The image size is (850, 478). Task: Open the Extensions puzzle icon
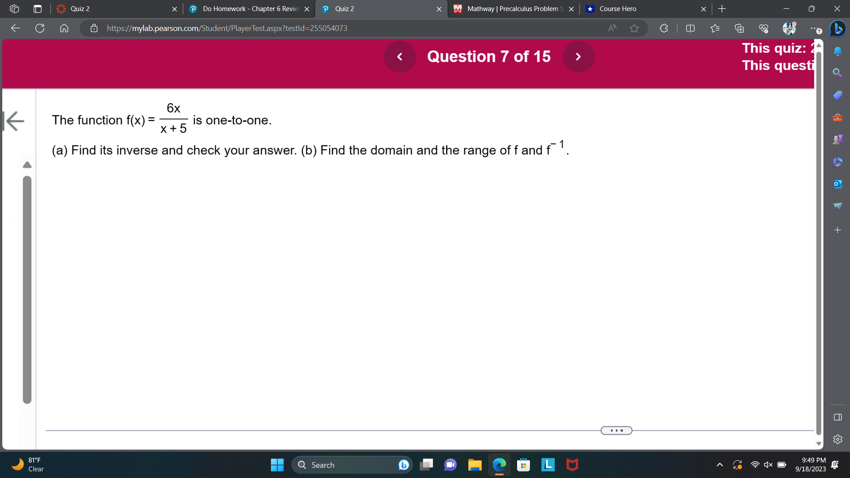663,28
